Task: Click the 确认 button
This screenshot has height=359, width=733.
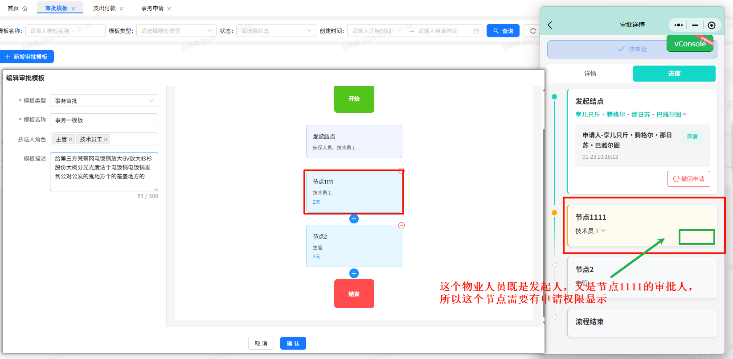Action: pos(293,343)
